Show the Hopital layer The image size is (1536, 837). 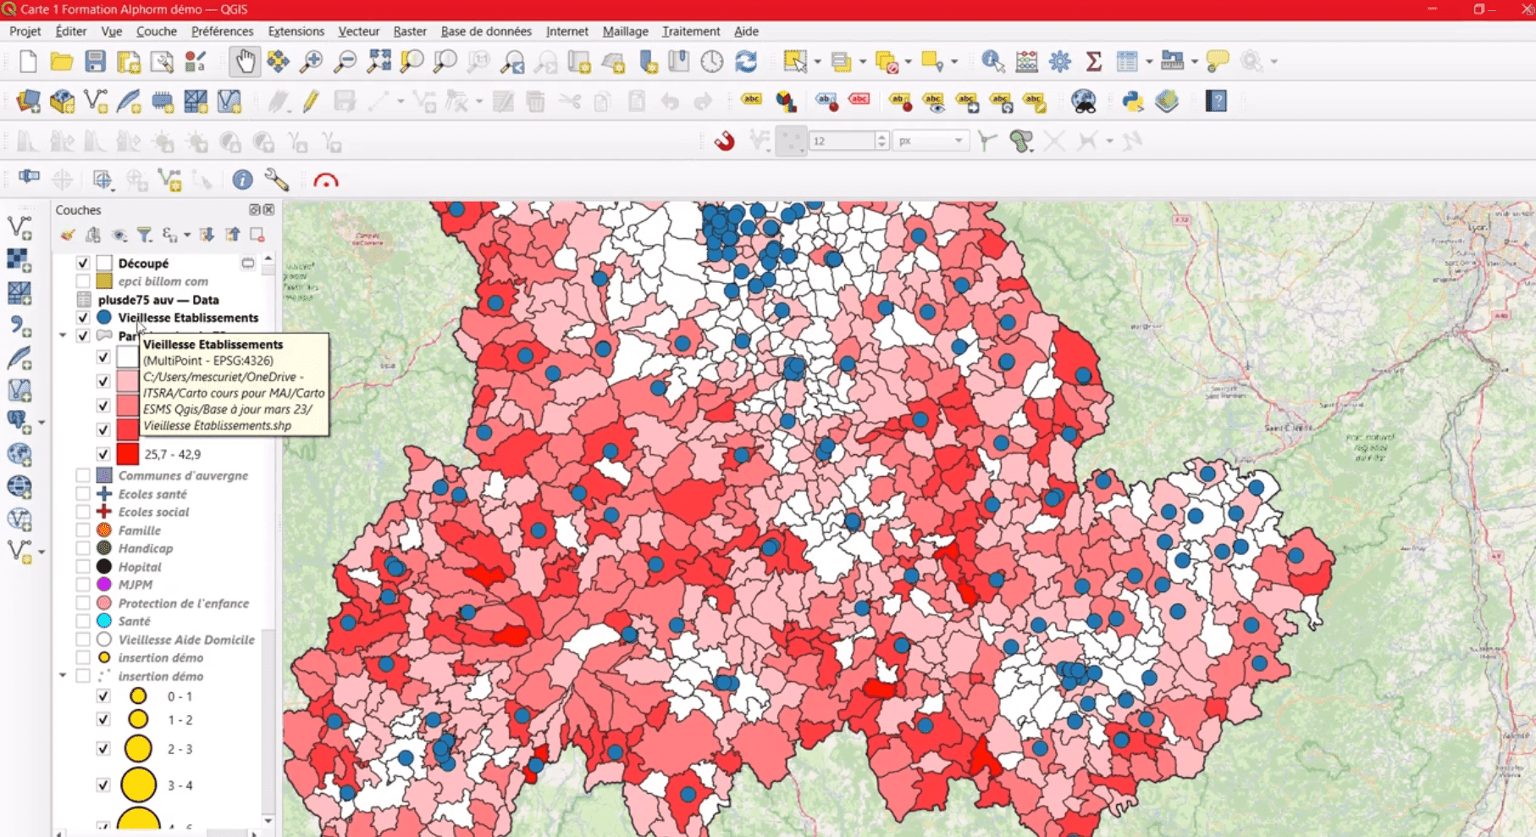[x=83, y=567]
